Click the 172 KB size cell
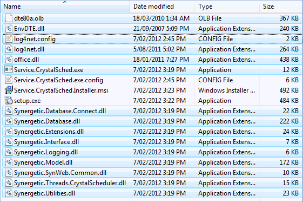The image size is (303, 202). 289,162
